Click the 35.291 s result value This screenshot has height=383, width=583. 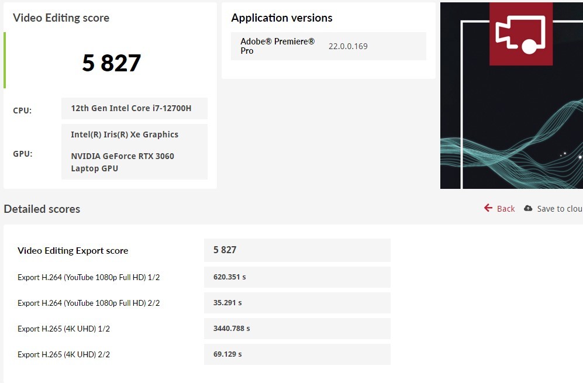pyautogui.click(x=227, y=303)
